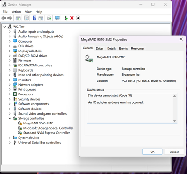Click Device status scrollbar down arrow
Viewport: 187px width, 174px height.
click(174, 121)
